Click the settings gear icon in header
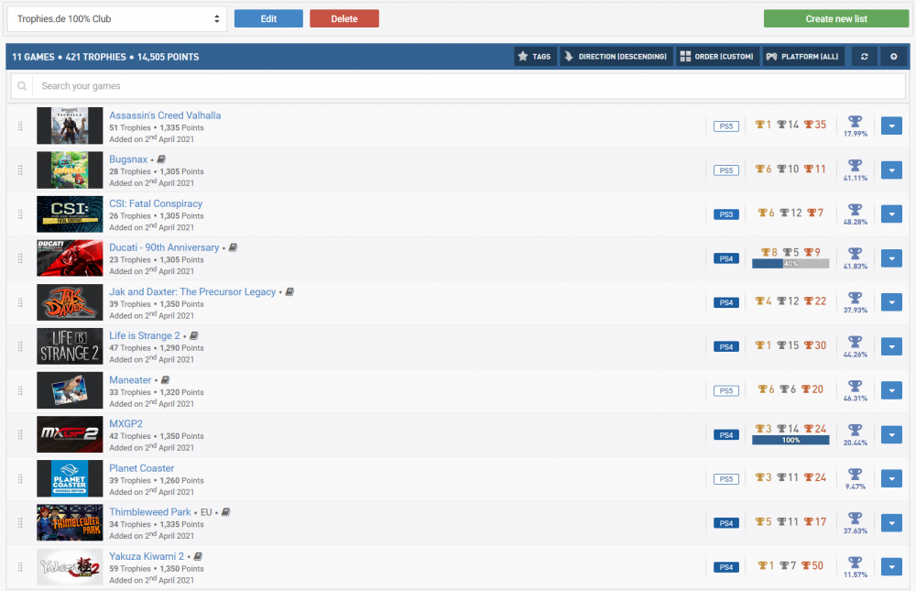The height and width of the screenshot is (591, 916). pyautogui.click(x=894, y=57)
